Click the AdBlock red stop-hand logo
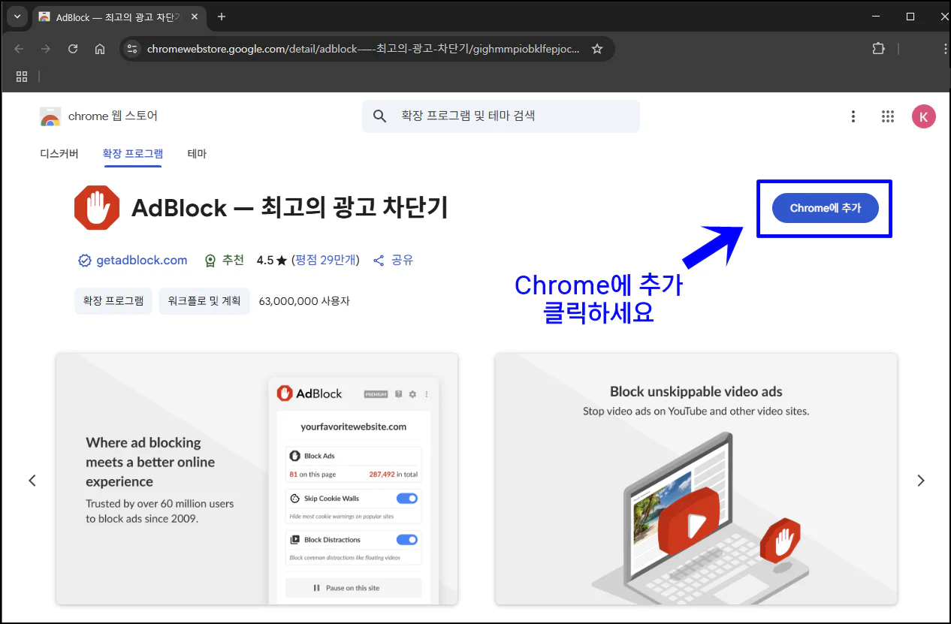This screenshot has width=951, height=624. [97, 208]
